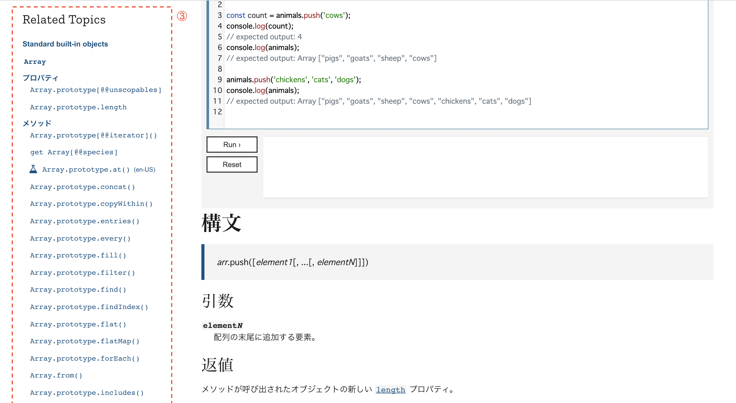This screenshot has height=403, width=736.
Task: Open Array.prototype.length documentation
Action: pyautogui.click(x=78, y=107)
